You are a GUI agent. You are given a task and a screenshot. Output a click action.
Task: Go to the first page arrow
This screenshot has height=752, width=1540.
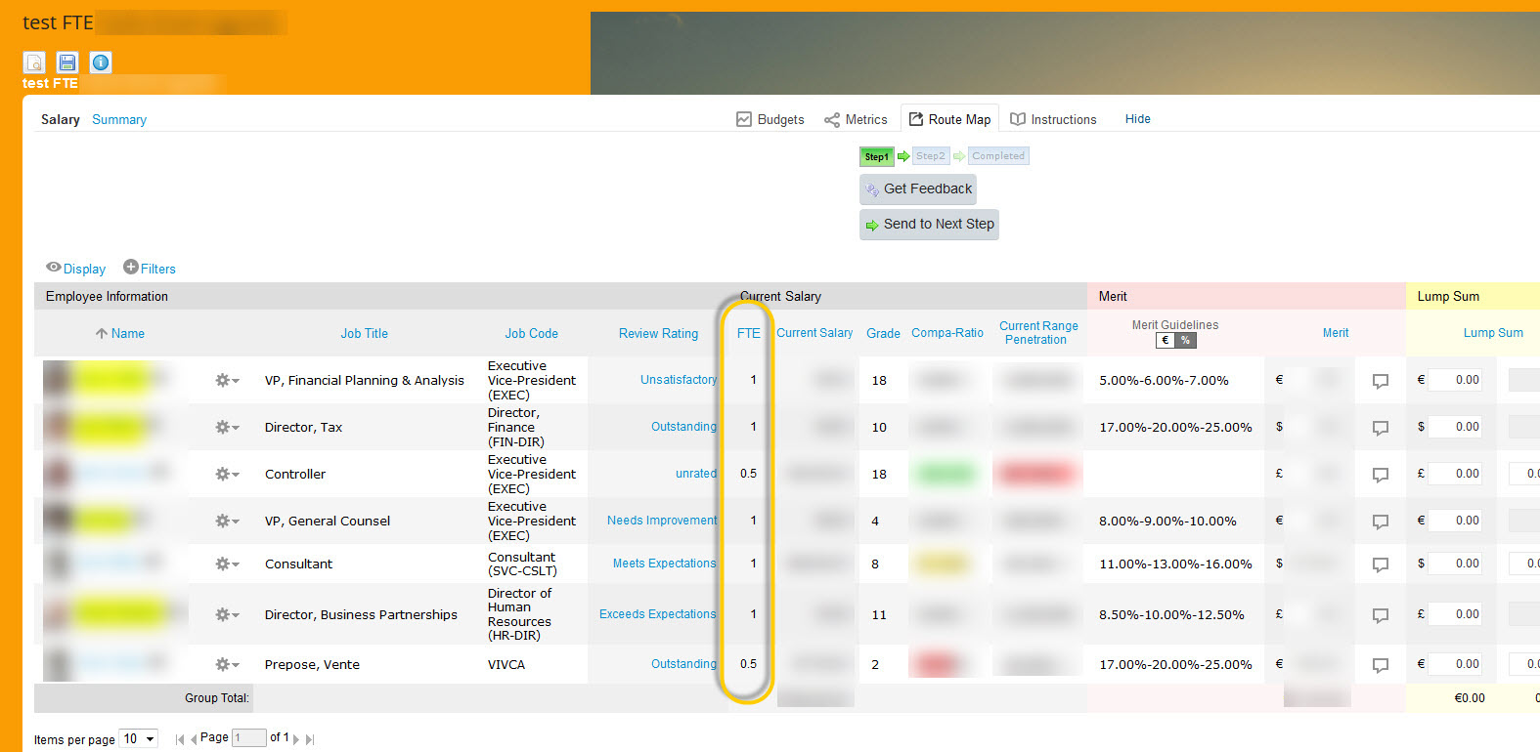click(x=180, y=739)
